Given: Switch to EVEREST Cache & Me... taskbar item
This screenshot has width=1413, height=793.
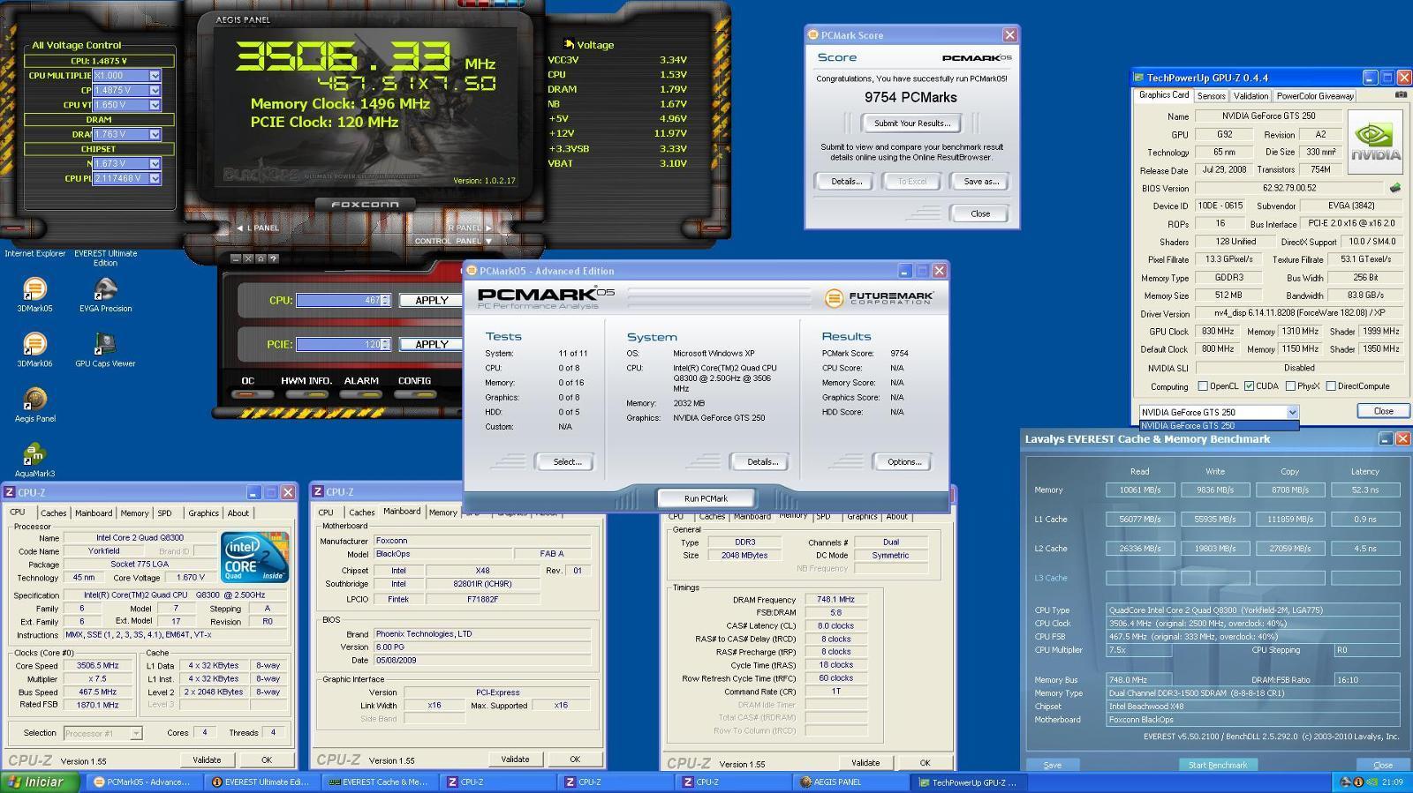Looking at the screenshot, I should (378, 782).
